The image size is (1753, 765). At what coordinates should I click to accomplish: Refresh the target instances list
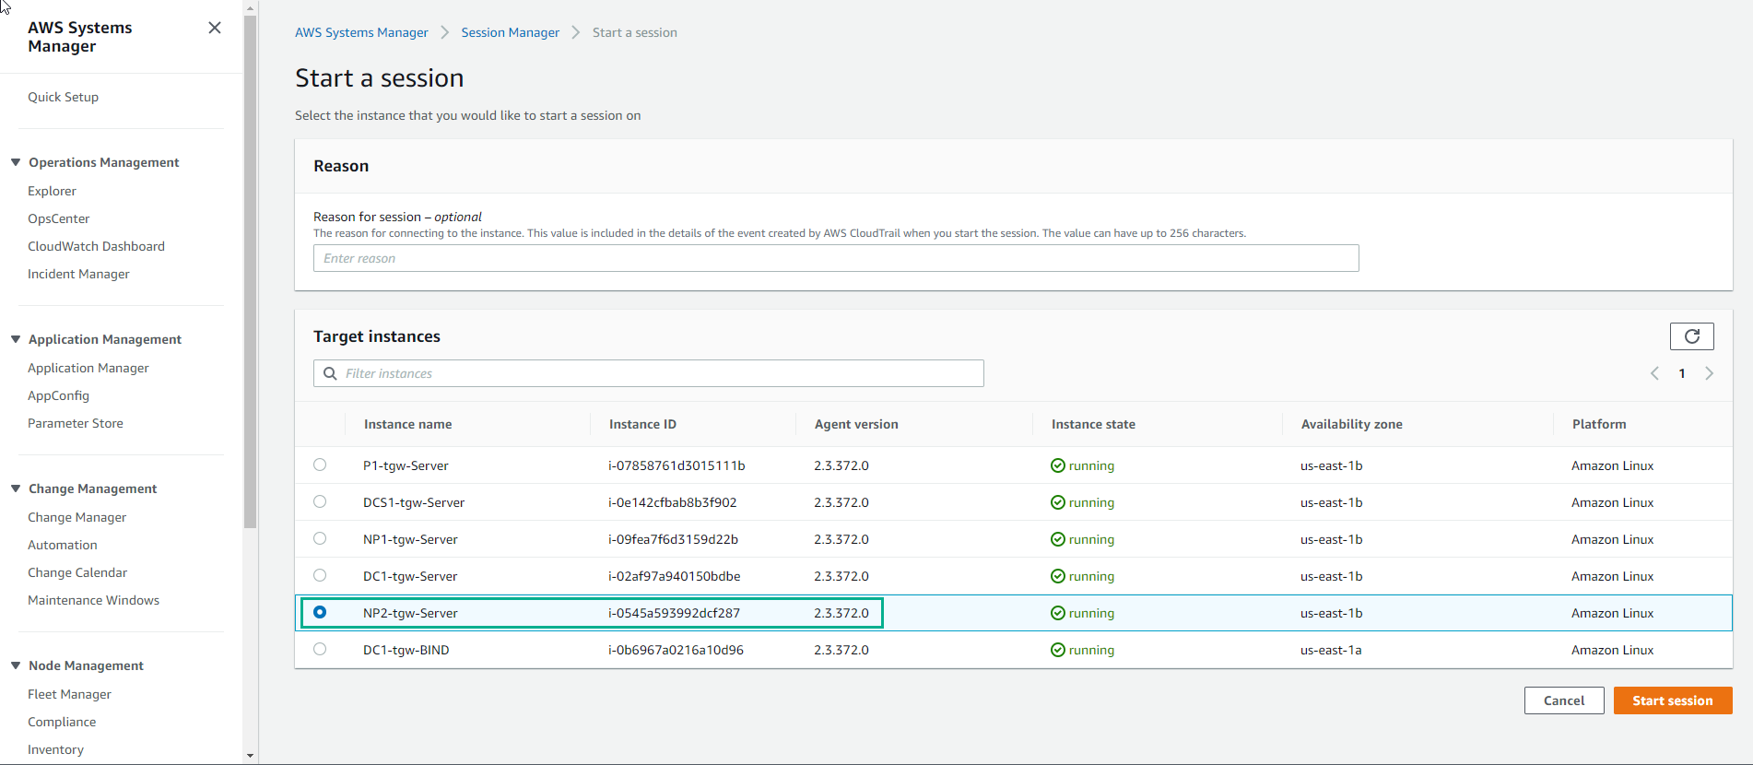(x=1691, y=336)
